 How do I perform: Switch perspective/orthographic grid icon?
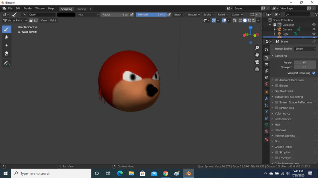pos(257,69)
